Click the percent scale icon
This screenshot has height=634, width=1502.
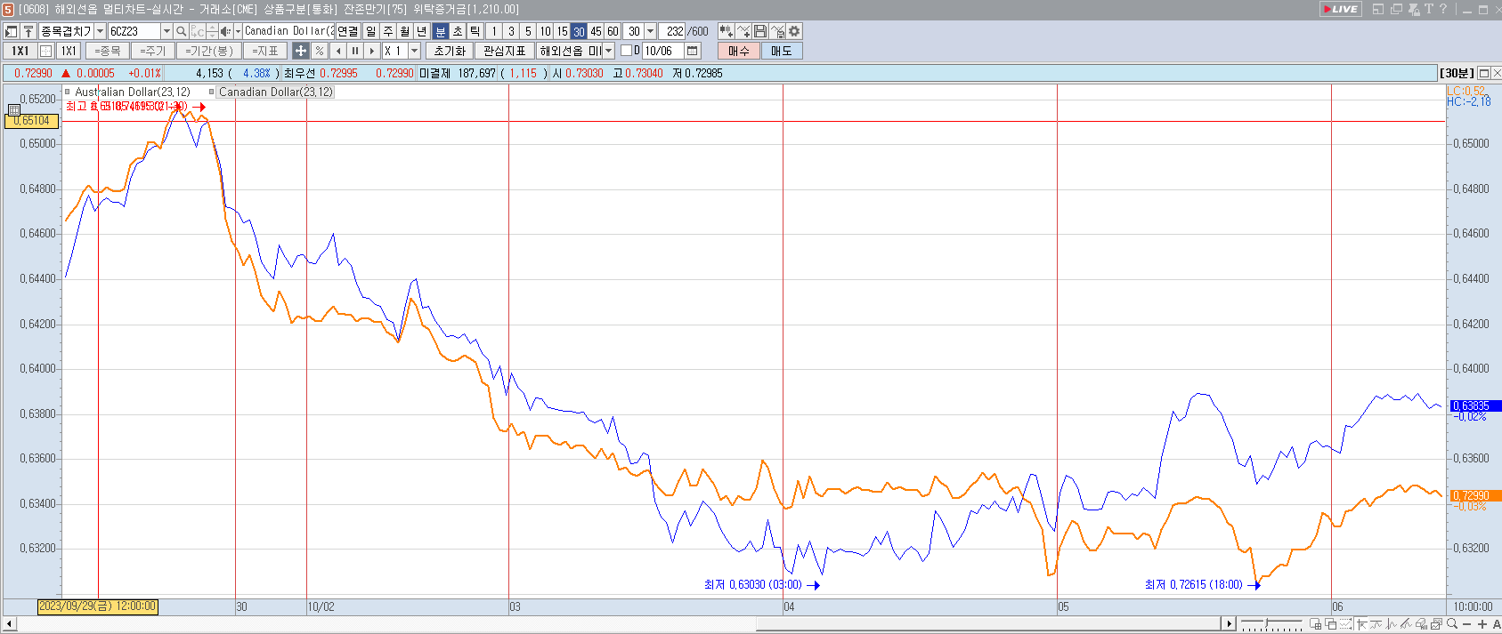[320, 51]
